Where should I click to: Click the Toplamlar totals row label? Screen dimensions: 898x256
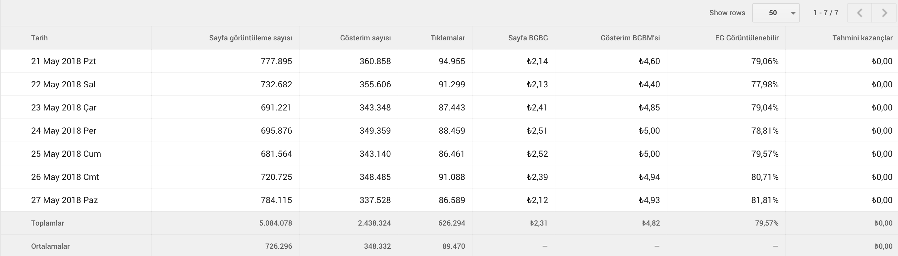[x=47, y=223]
